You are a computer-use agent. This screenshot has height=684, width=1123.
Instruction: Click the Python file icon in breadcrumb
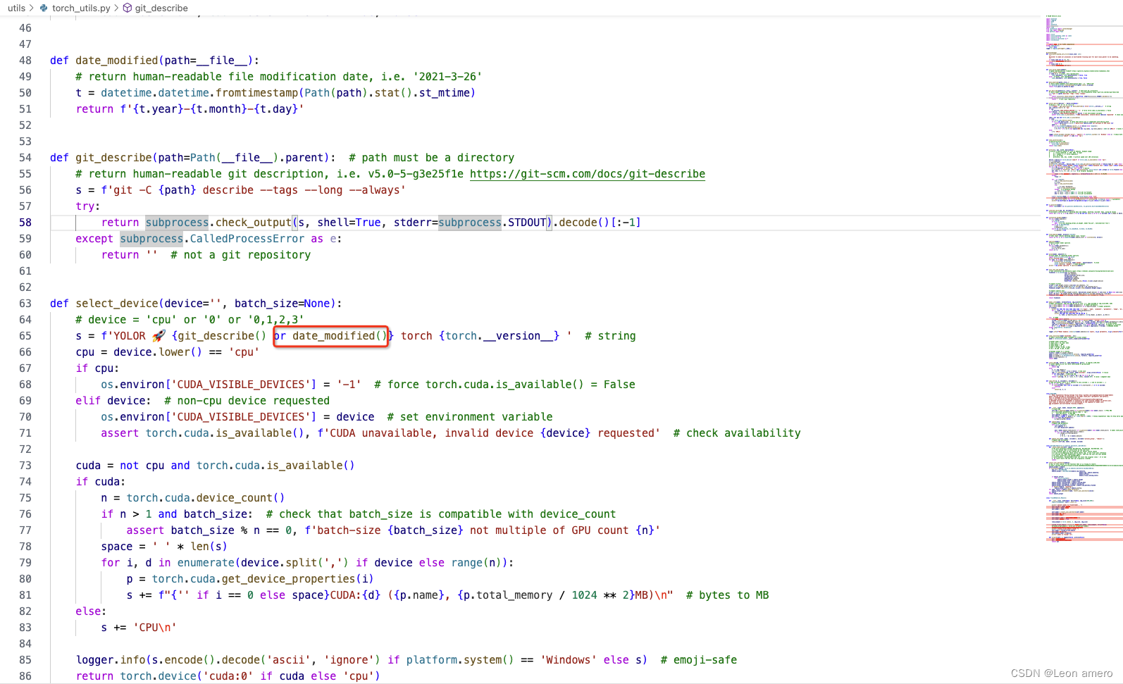click(44, 8)
